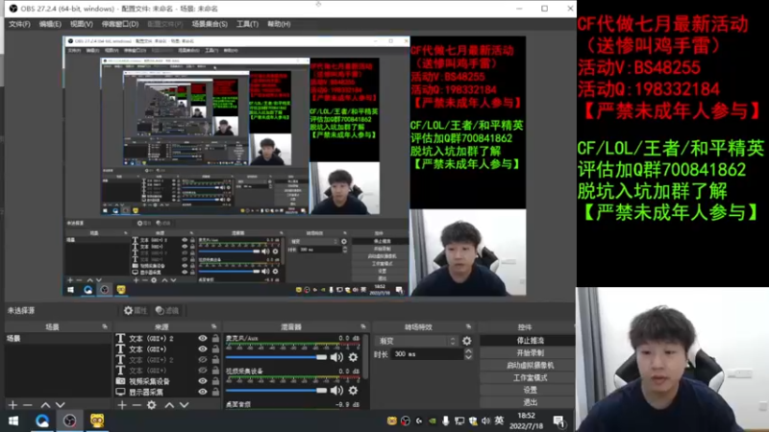Select the 视频采集设备 source row
769x432 pixels.
point(167,381)
